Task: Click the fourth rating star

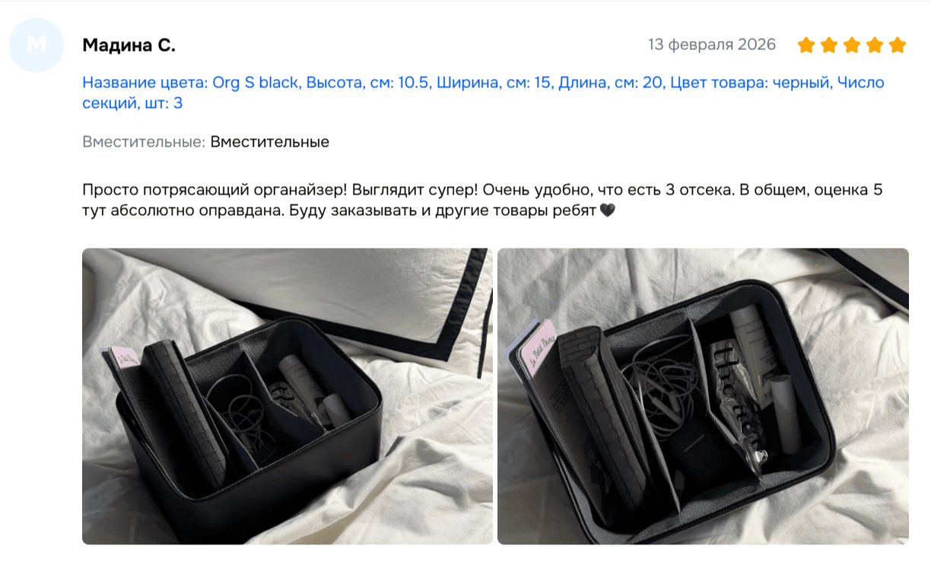Action: tap(875, 45)
